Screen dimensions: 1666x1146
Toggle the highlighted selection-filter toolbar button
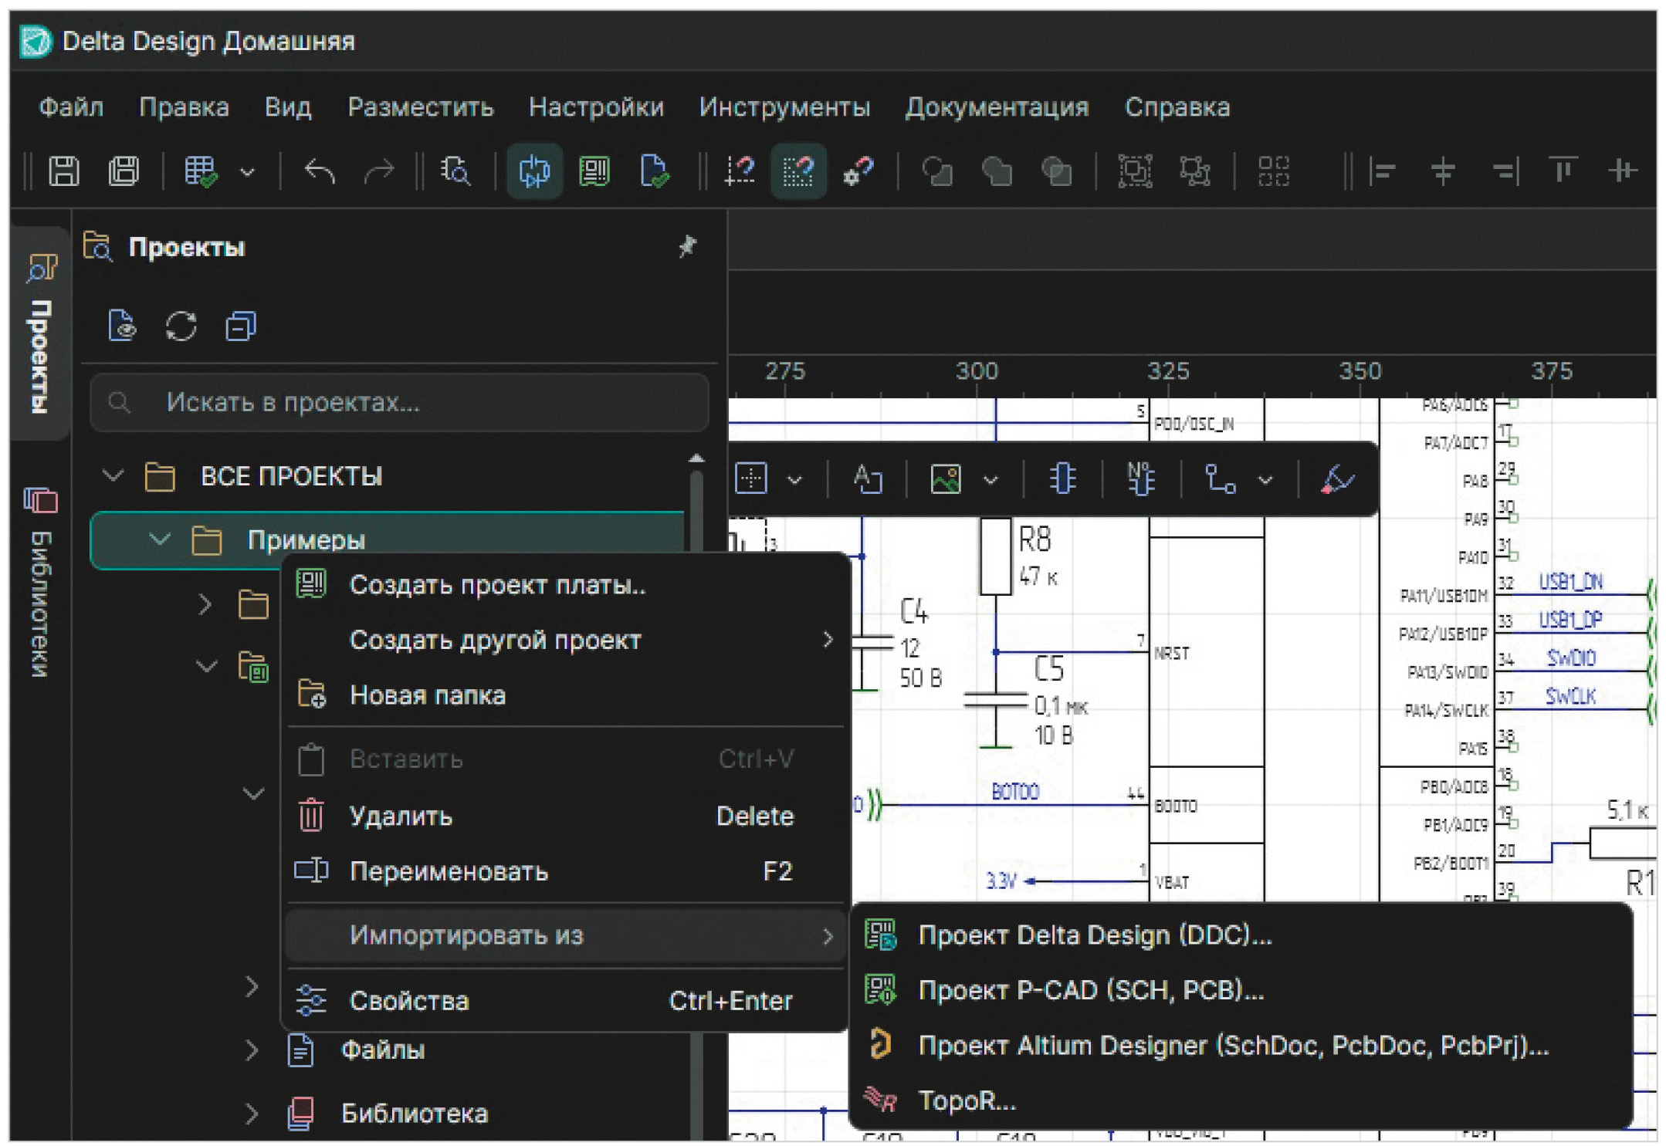click(x=798, y=171)
